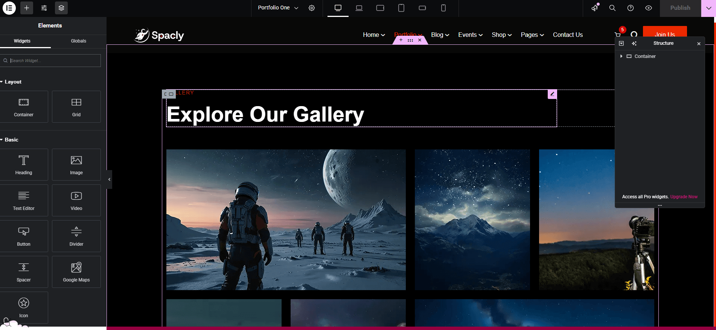Switch to Mobile Portrait view
716x330 pixels.
click(443, 8)
